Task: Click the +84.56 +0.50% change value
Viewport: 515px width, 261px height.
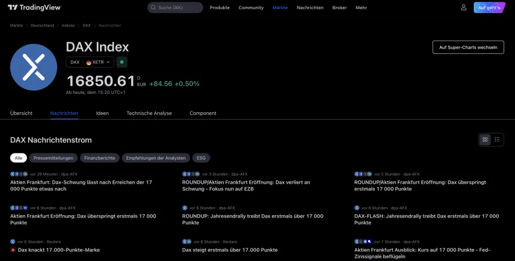Action: coord(175,84)
